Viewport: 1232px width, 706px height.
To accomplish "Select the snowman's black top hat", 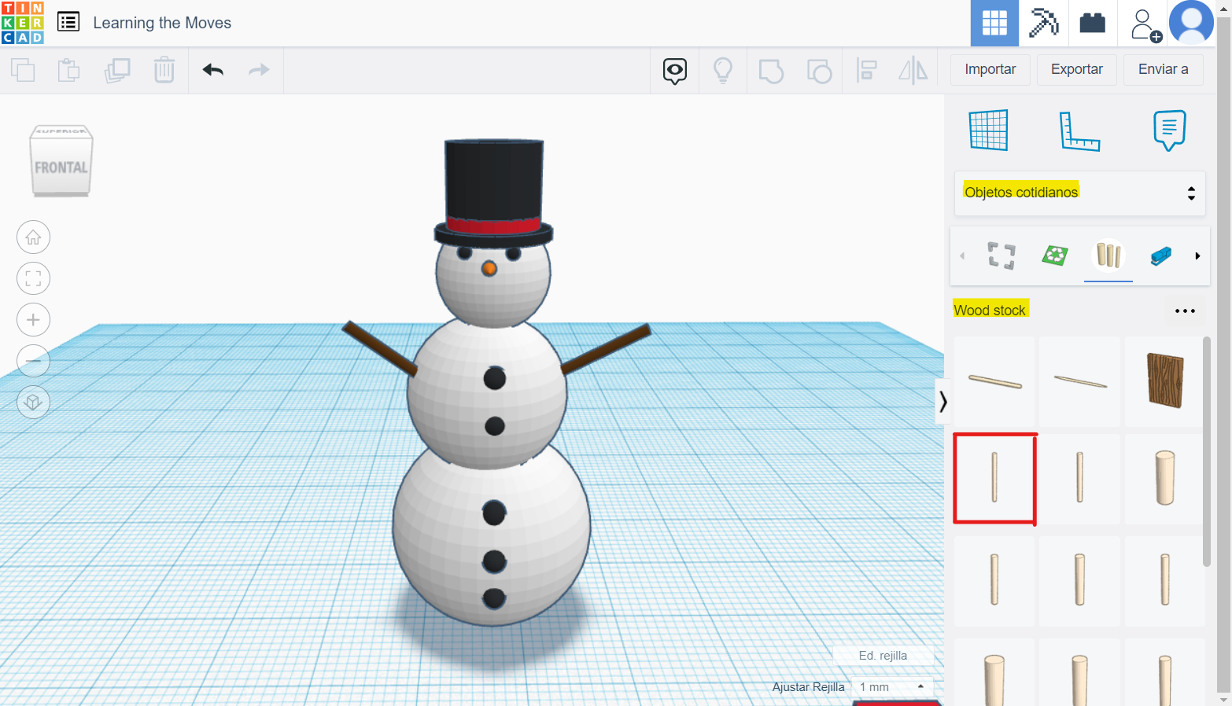I will click(x=493, y=192).
